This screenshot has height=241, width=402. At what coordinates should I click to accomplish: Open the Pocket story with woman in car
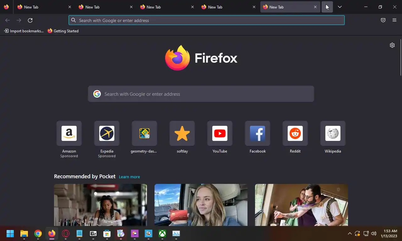[201, 205]
